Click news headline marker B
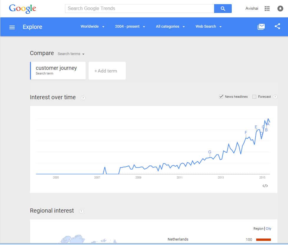This screenshot has height=245, width=288. coord(266,130)
